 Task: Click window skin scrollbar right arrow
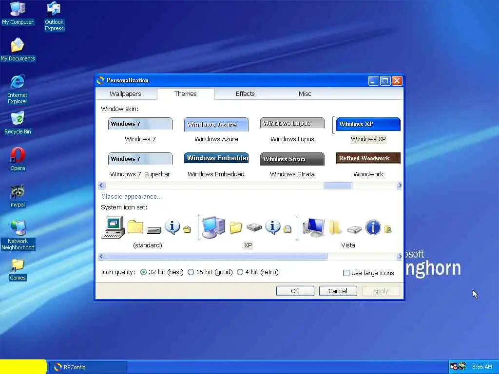tap(400, 186)
